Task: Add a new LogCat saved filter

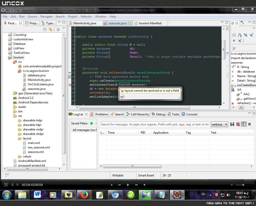Action: point(91,123)
